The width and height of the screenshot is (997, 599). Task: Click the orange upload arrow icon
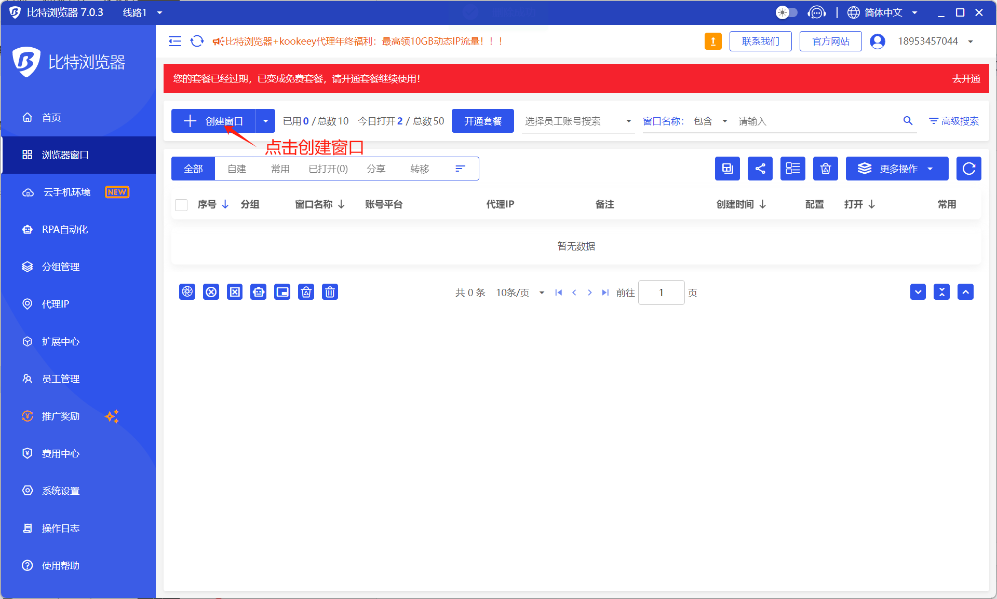[x=713, y=41]
